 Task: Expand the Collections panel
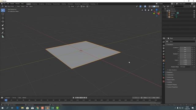(x=170, y=75)
